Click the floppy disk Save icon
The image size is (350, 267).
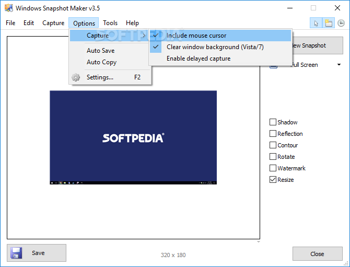(x=16, y=253)
